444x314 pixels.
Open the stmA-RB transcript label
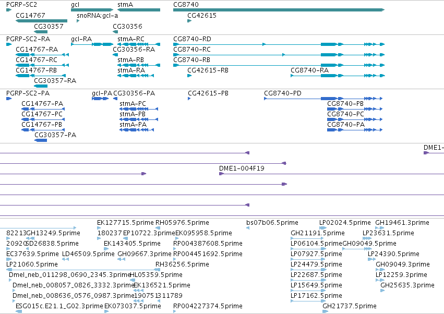click(131, 60)
